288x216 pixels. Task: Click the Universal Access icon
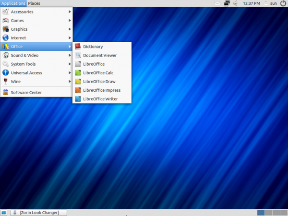coord(5,72)
